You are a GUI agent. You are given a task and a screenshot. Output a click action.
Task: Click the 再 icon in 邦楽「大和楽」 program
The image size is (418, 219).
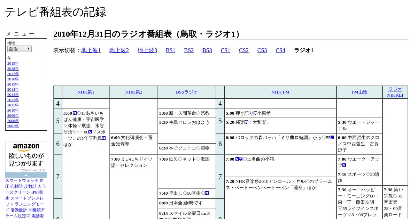[247, 122]
